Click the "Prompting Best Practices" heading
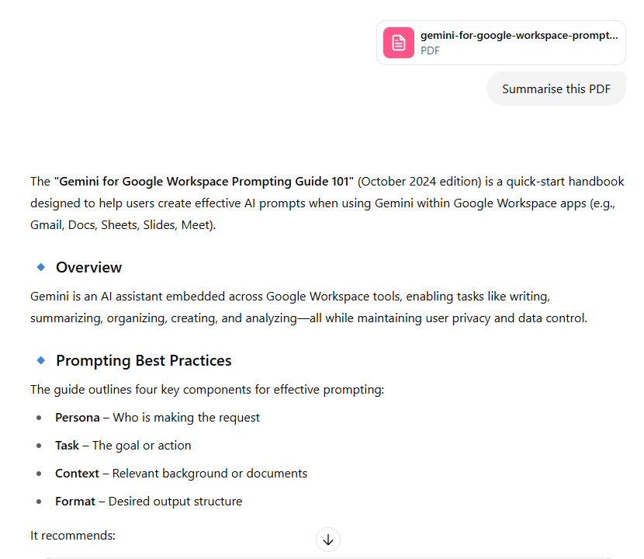The image size is (644, 559). point(144,360)
